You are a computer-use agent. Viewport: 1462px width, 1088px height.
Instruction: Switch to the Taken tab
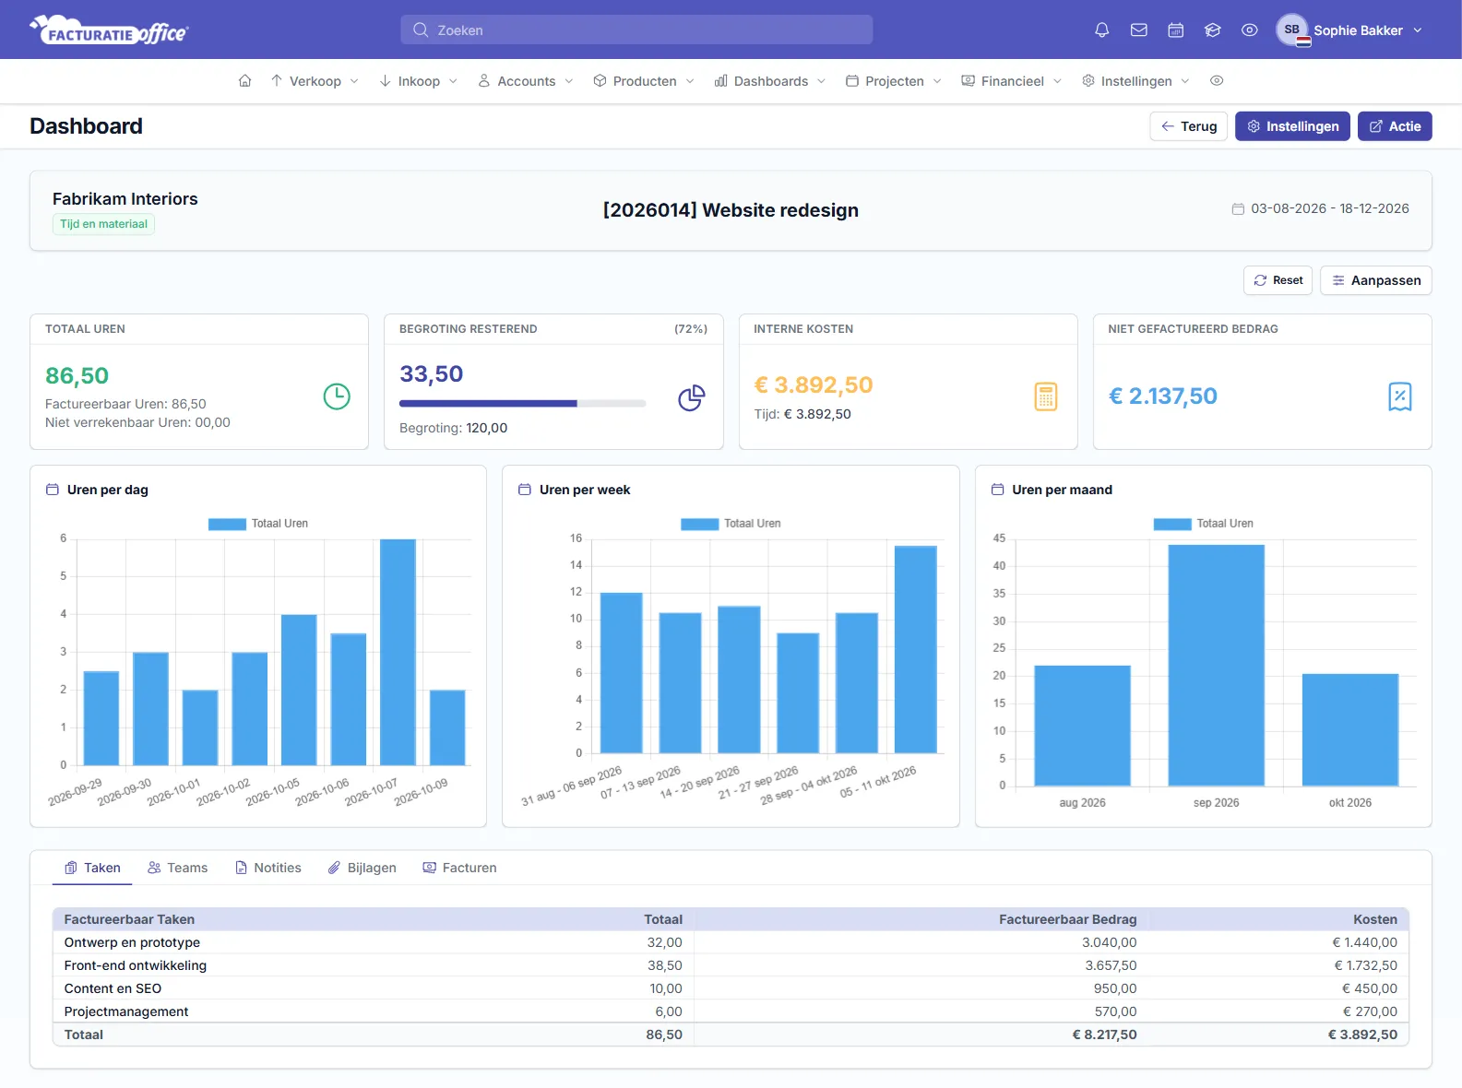(x=92, y=868)
